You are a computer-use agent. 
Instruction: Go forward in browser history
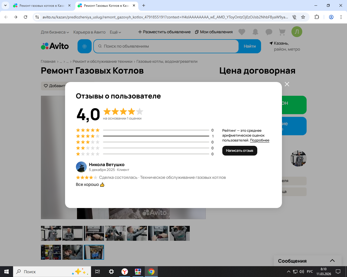[x=16, y=17]
